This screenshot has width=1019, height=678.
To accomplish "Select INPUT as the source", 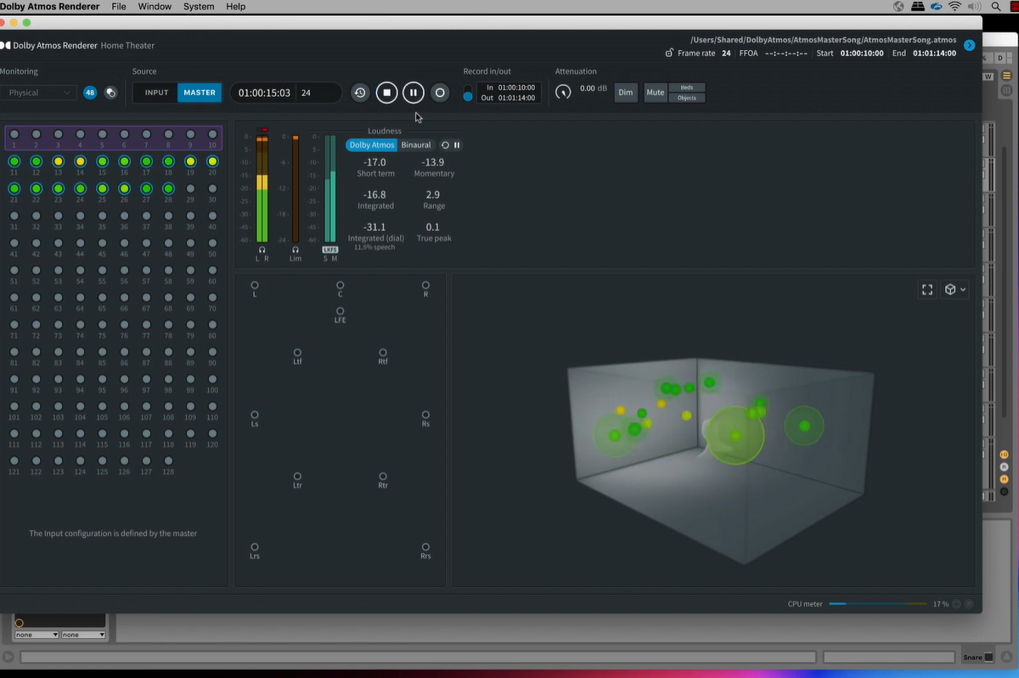I will [x=156, y=93].
